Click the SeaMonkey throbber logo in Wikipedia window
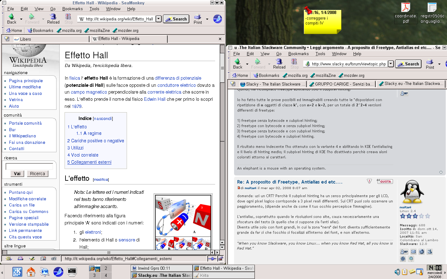 (x=218, y=19)
